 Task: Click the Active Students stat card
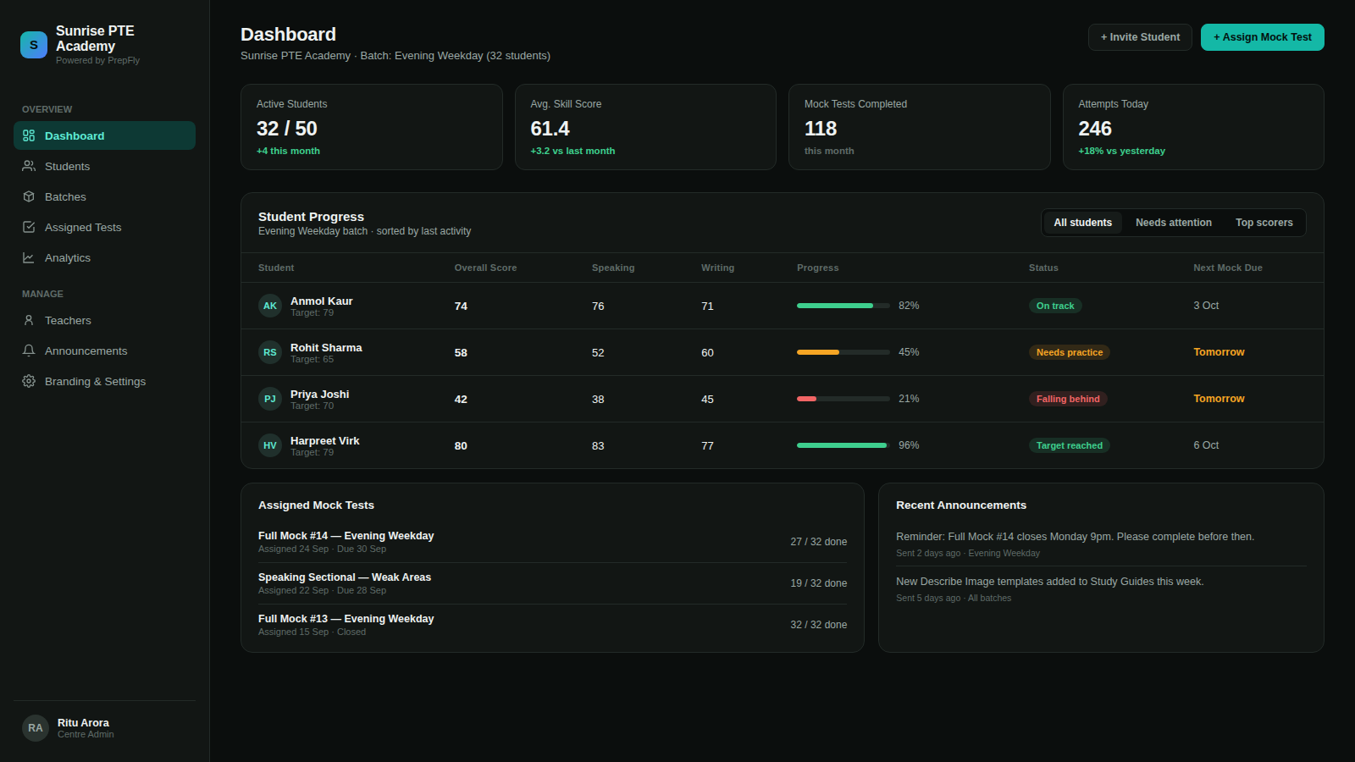pos(372,127)
